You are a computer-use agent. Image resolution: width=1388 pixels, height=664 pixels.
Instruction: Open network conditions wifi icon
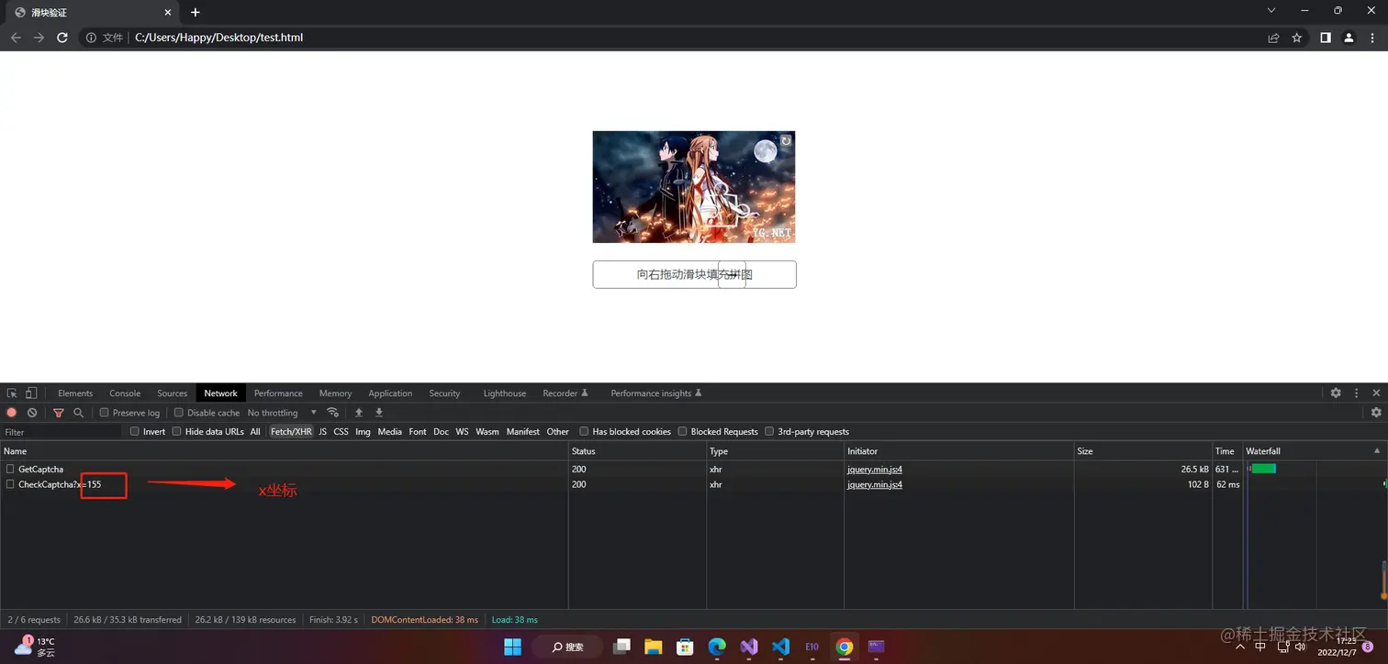(333, 413)
